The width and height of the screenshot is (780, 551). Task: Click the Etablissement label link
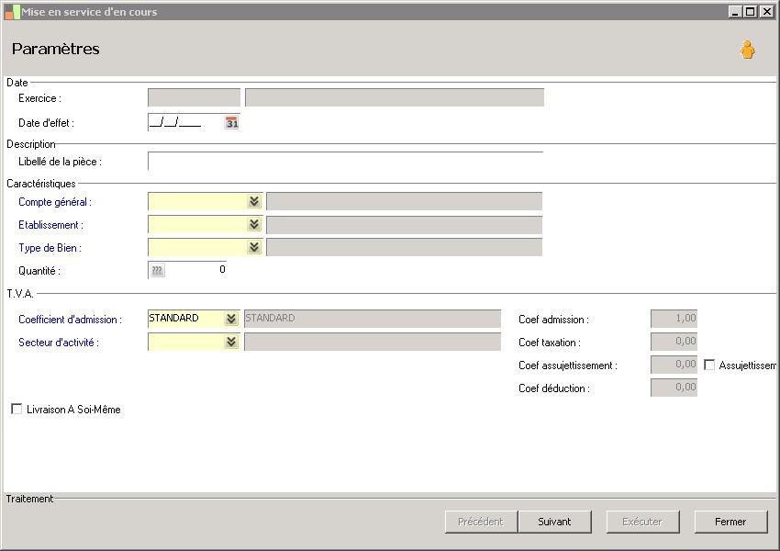tap(50, 225)
